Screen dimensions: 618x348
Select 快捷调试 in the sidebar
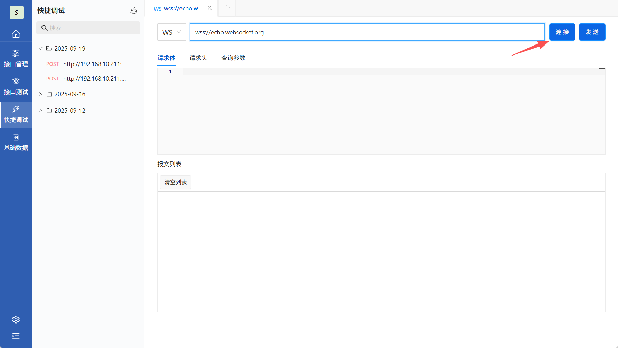tap(16, 115)
